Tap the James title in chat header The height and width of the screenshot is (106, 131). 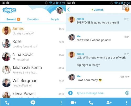coord(99,10)
